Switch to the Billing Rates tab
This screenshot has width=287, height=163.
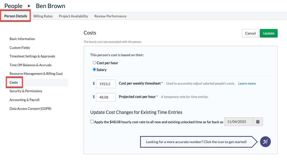click(43, 16)
